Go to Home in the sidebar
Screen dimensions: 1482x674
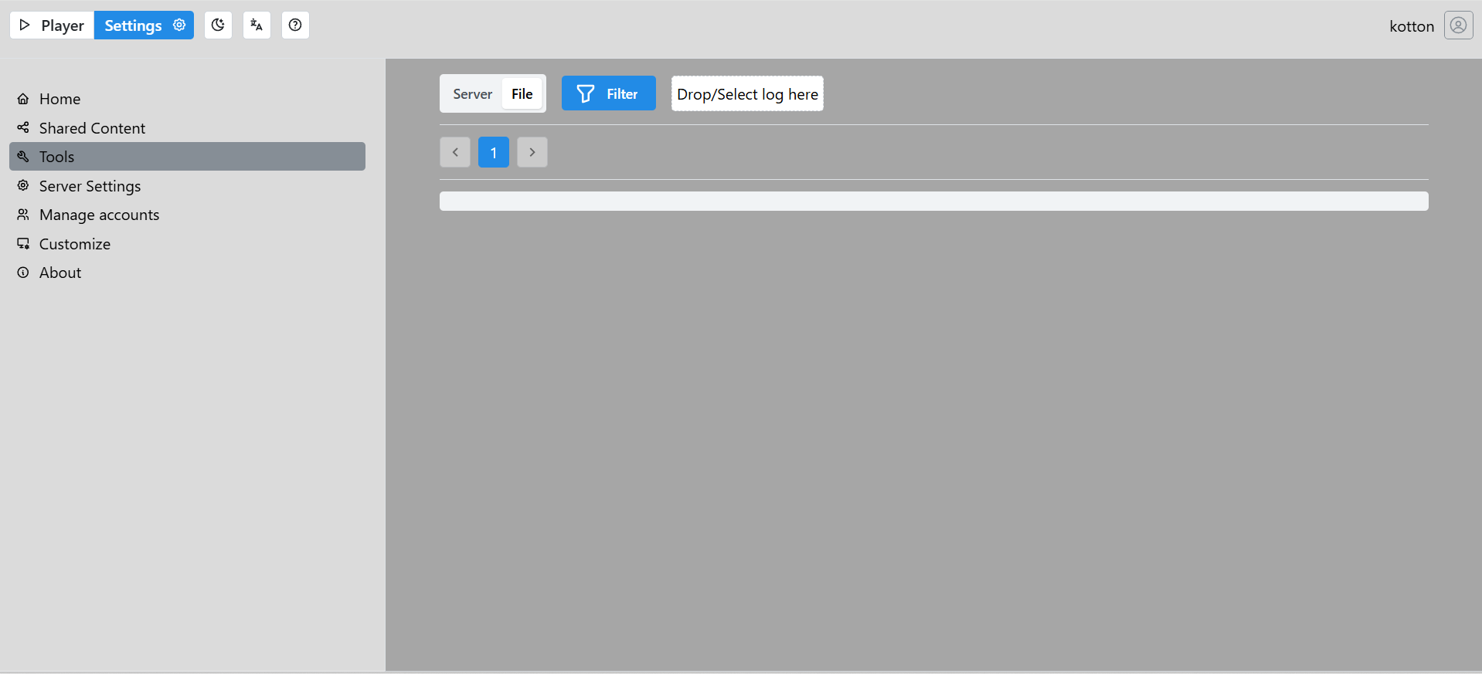[x=187, y=99]
